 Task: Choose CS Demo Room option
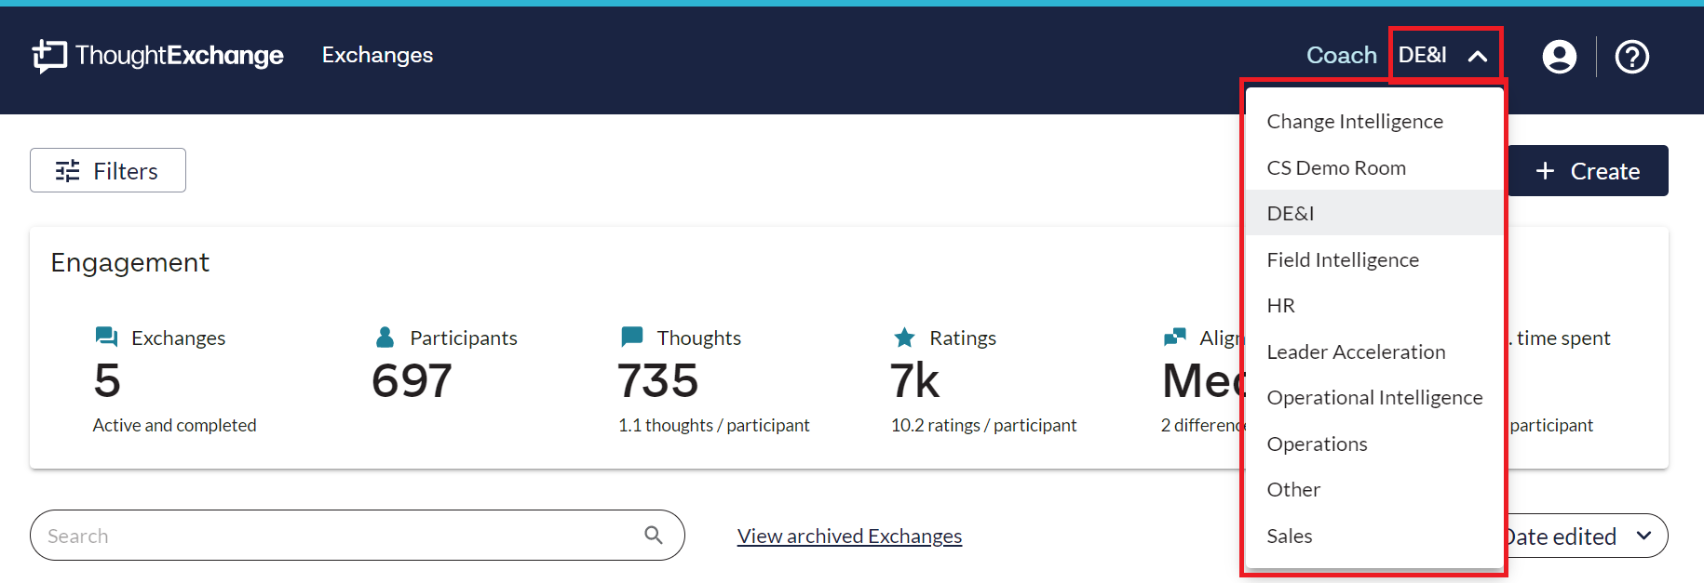point(1336,168)
